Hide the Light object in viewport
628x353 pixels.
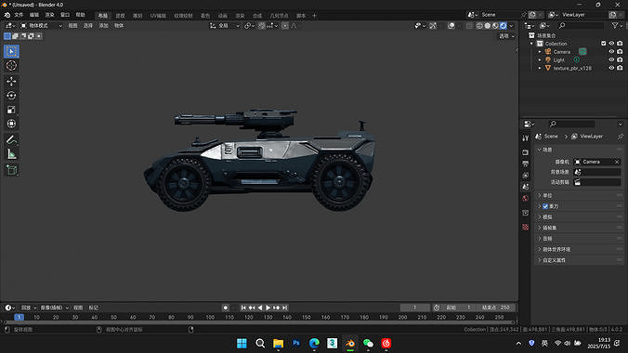click(x=611, y=59)
